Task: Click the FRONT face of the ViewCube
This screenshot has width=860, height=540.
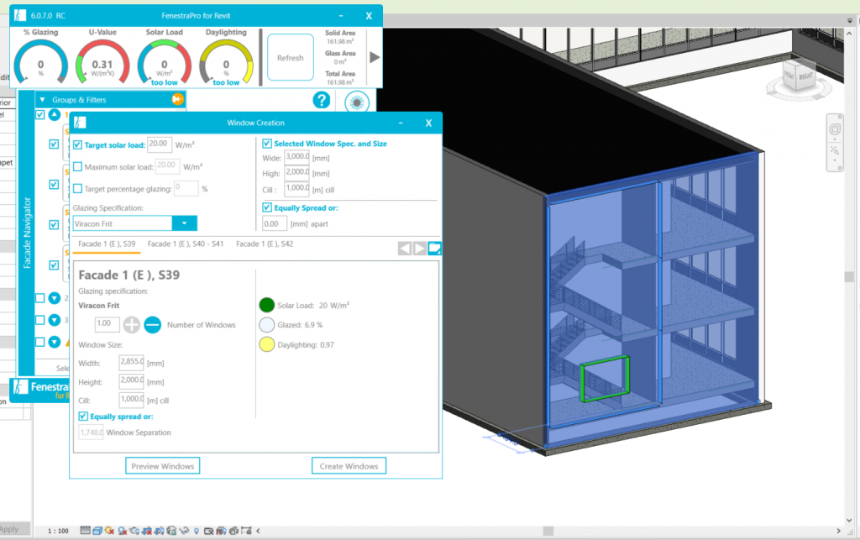Action: tap(789, 75)
